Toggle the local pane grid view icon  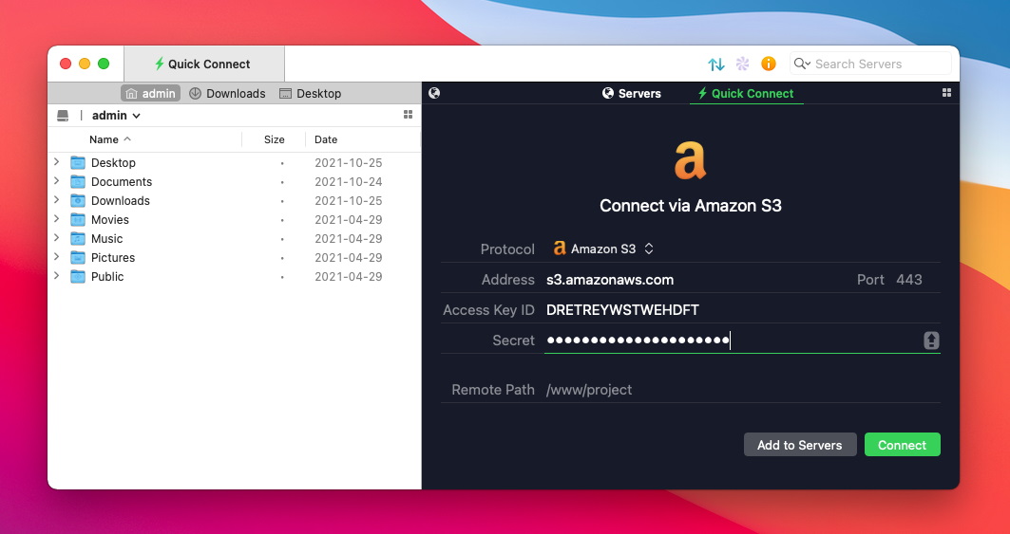408,115
